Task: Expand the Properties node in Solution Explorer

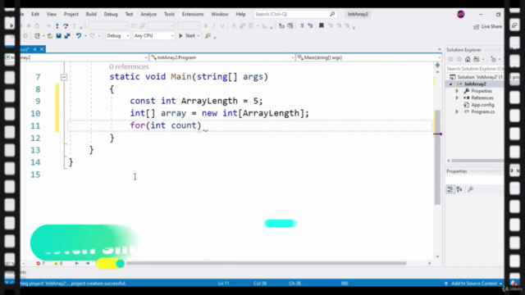Action: tap(457, 91)
